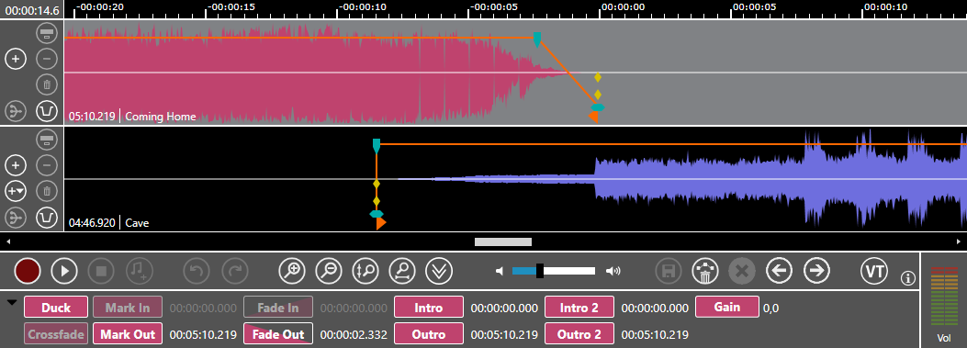967x348 pixels.
Task: Click the timeline scrollbar left arrow
Action: [x=8, y=241]
